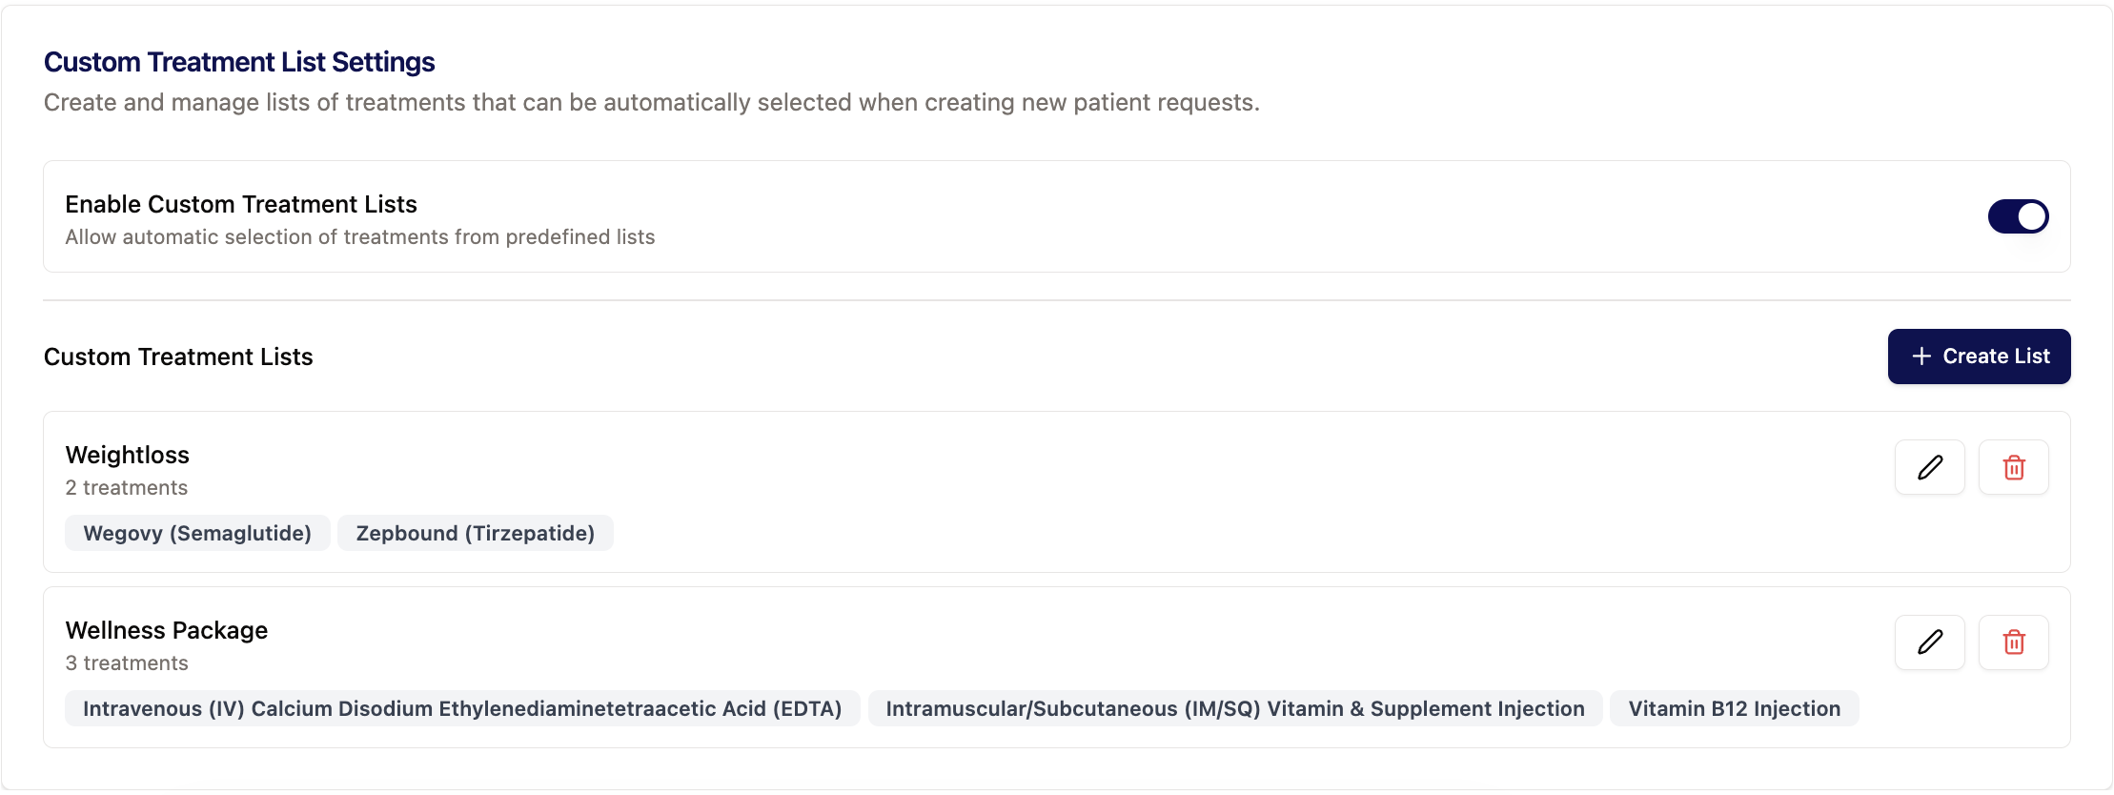Screen dimensions: 2114x795
Task: Click the Weightloss list title
Action: point(128,455)
